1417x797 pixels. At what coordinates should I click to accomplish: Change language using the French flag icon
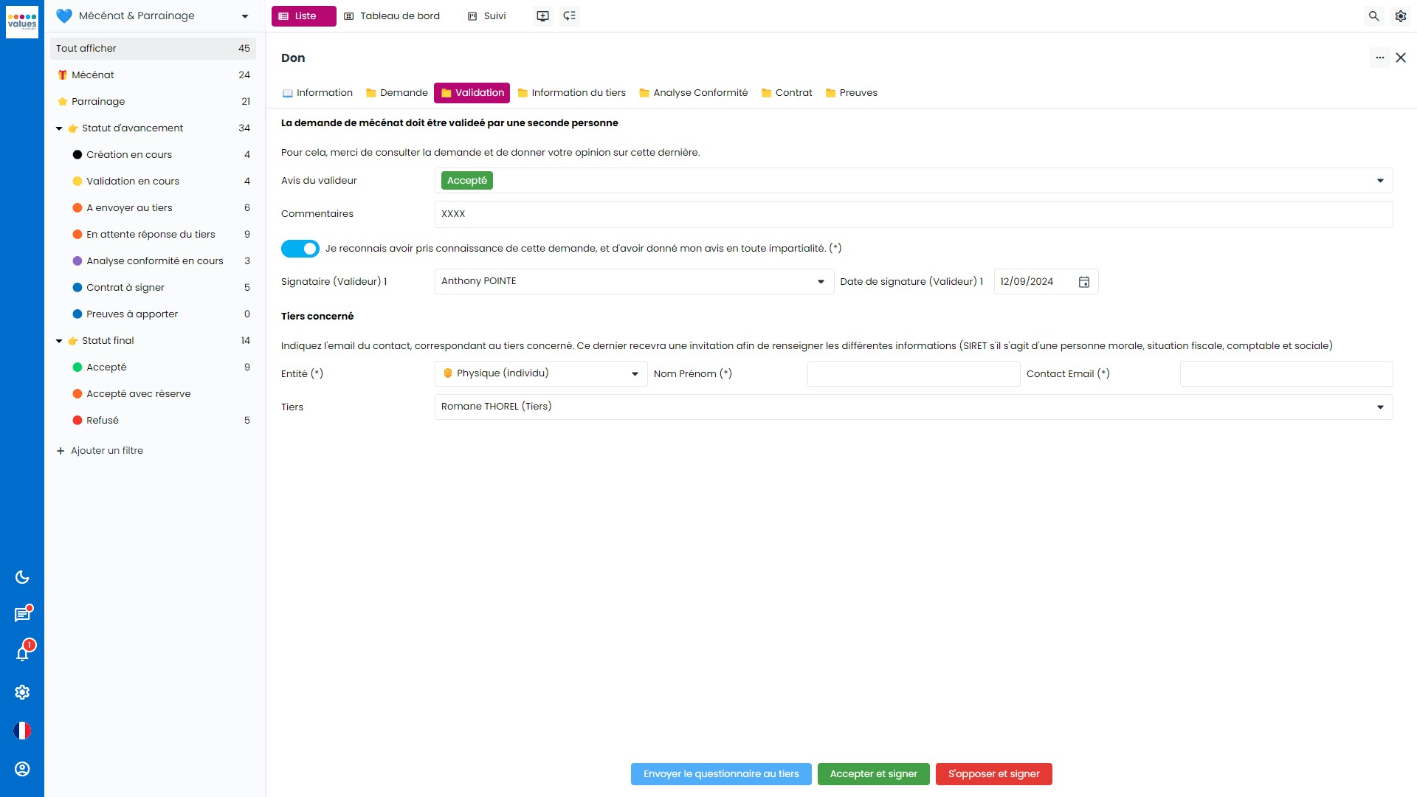tap(22, 731)
